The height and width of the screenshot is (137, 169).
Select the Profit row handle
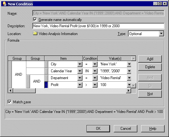[x=46, y=85]
